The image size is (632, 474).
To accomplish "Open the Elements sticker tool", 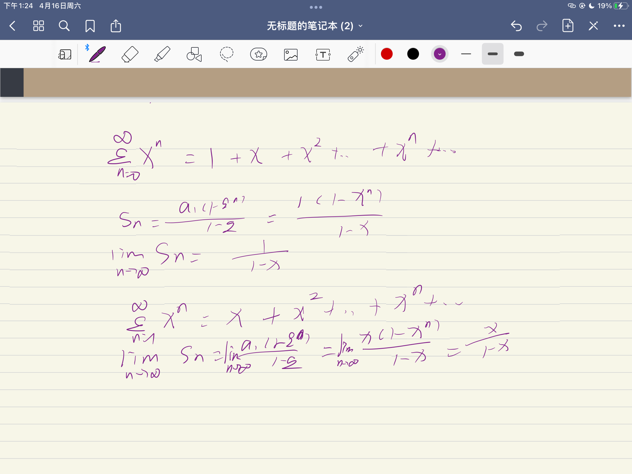I will pyautogui.click(x=259, y=54).
